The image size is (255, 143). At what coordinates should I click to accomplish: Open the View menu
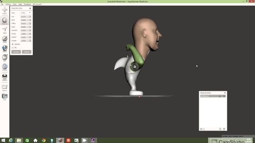coord(15,4)
